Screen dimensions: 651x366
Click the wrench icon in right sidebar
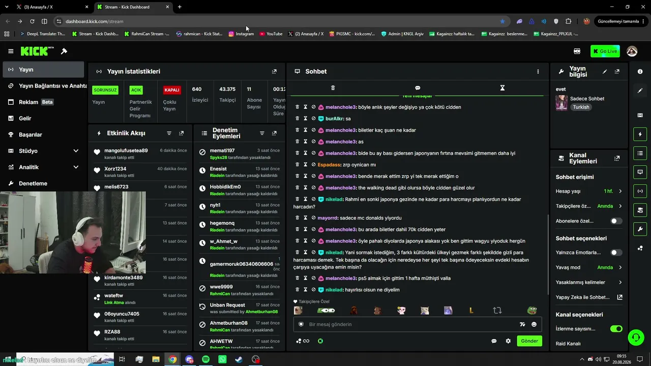640,229
